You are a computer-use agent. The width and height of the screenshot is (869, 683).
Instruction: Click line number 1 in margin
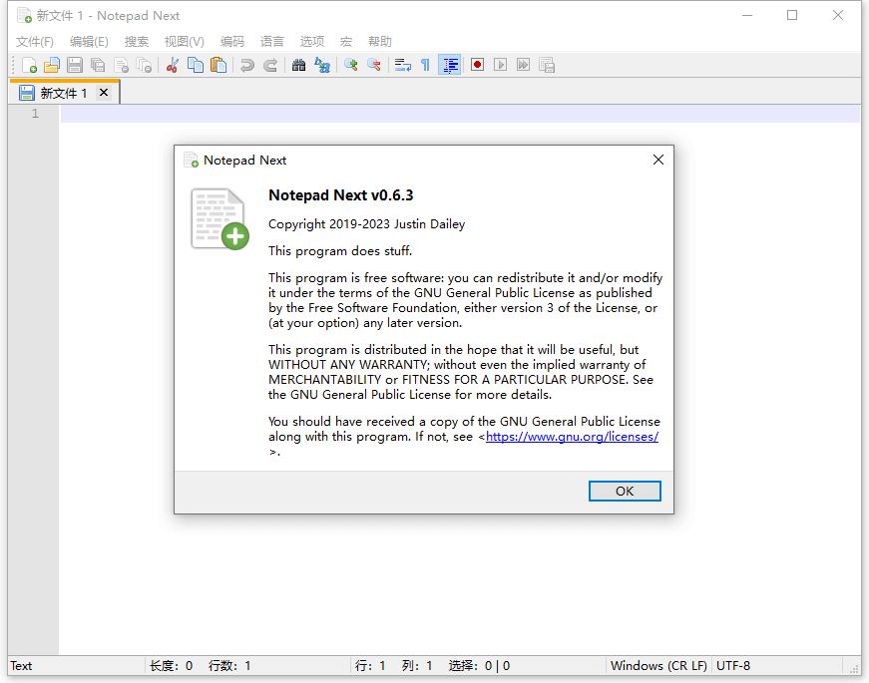(x=35, y=114)
